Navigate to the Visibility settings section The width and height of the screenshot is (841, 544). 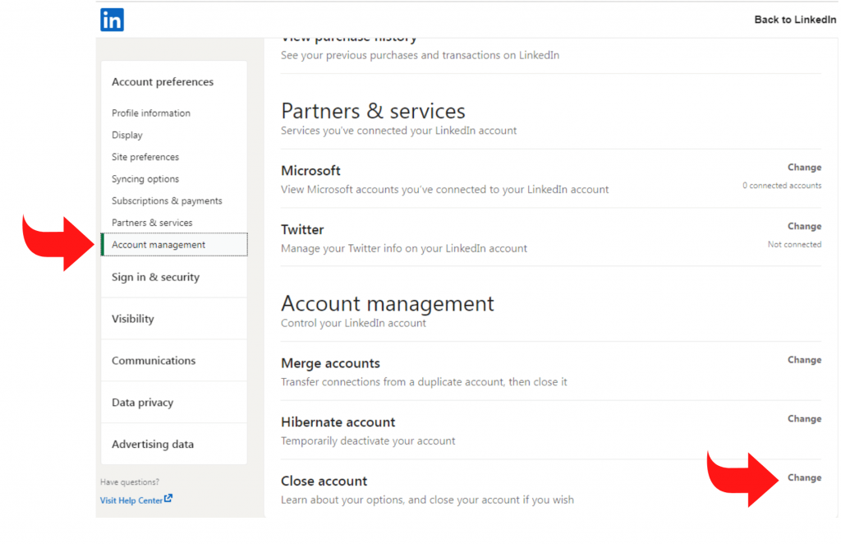(x=133, y=318)
